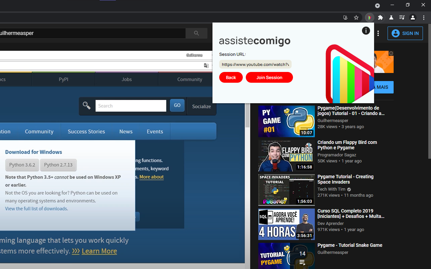Click title 'Pygame - Tutorial Snake Game'
Viewport: 431px width, 269px height.
coord(350,245)
